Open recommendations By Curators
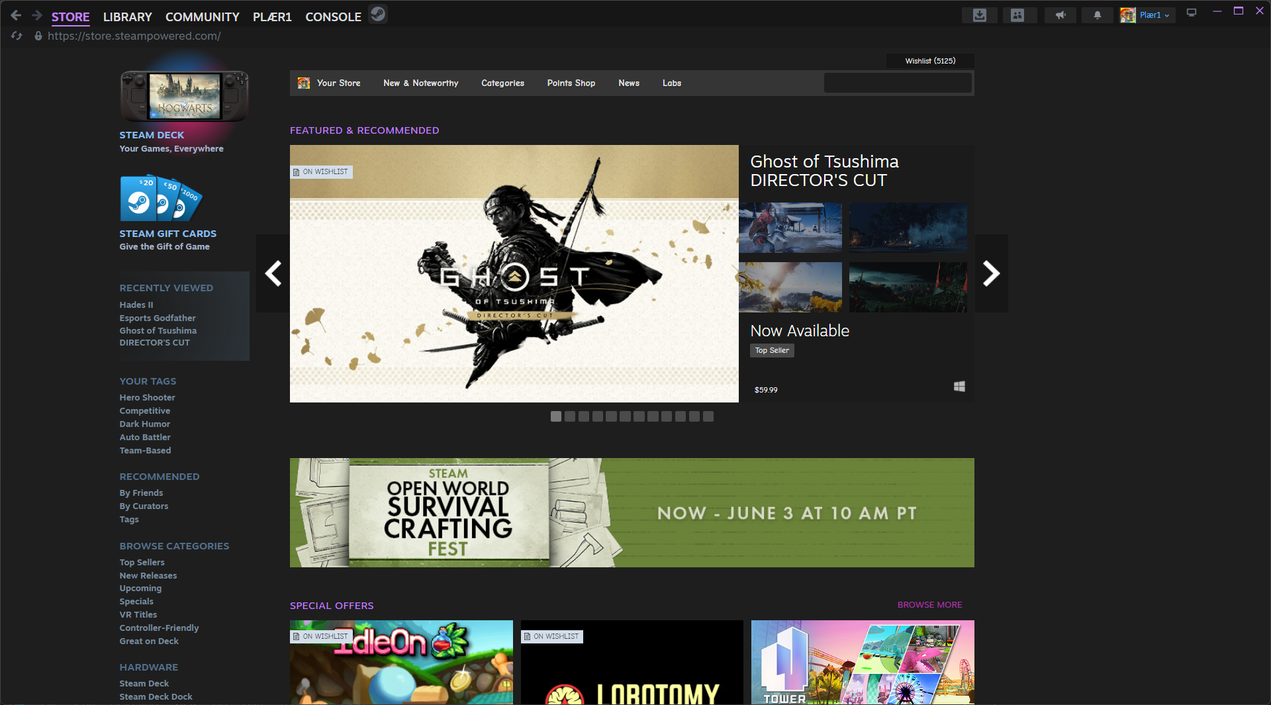The height and width of the screenshot is (705, 1271). click(x=144, y=506)
